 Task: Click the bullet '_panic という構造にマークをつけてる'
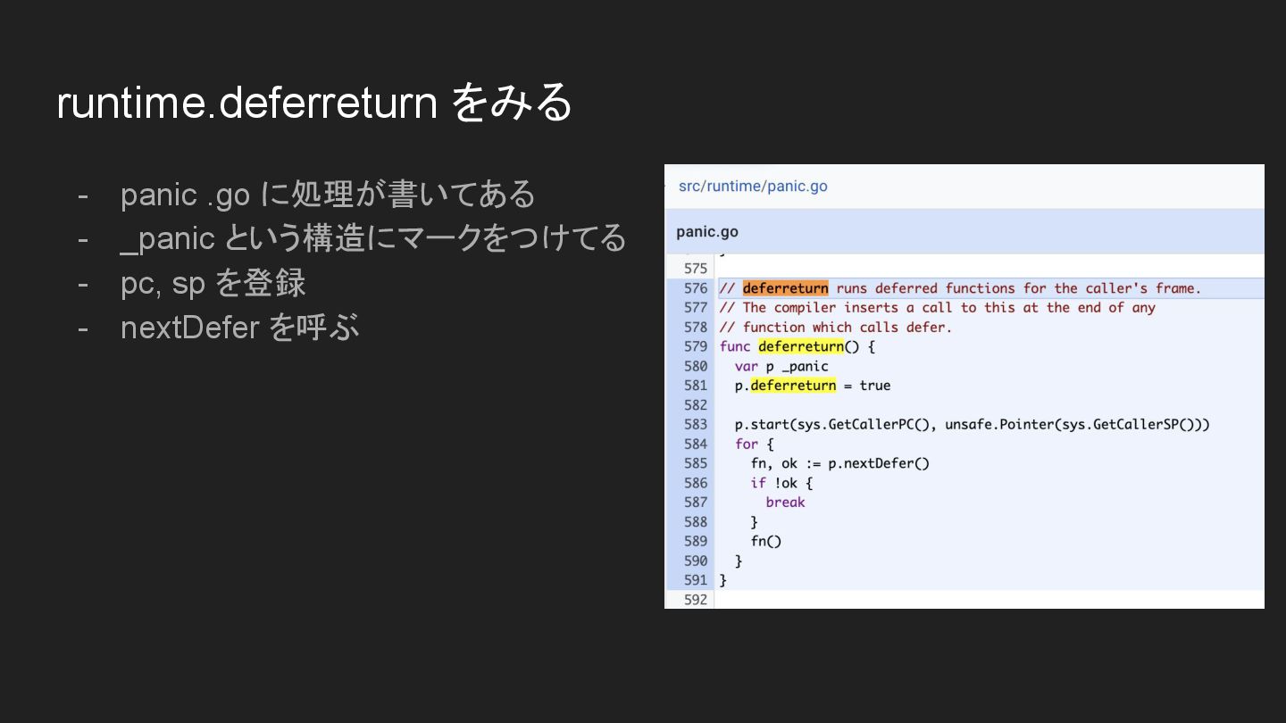[373, 238]
